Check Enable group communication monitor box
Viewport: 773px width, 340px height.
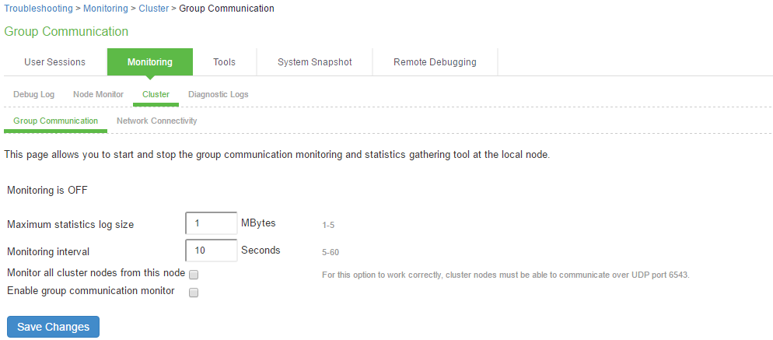coord(194,293)
